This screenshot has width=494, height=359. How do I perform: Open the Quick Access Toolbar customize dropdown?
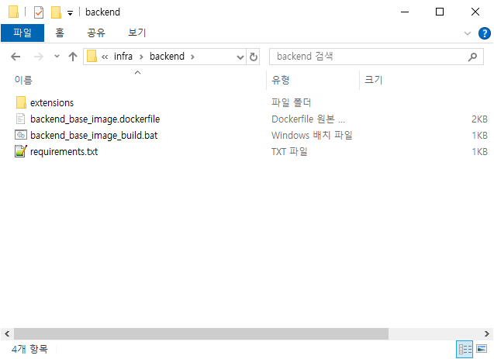tap(70, 13)
